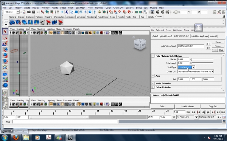This screenshot has width=227, height=141.
Task: Click the CP shelf button
Action: coord(61,22)
